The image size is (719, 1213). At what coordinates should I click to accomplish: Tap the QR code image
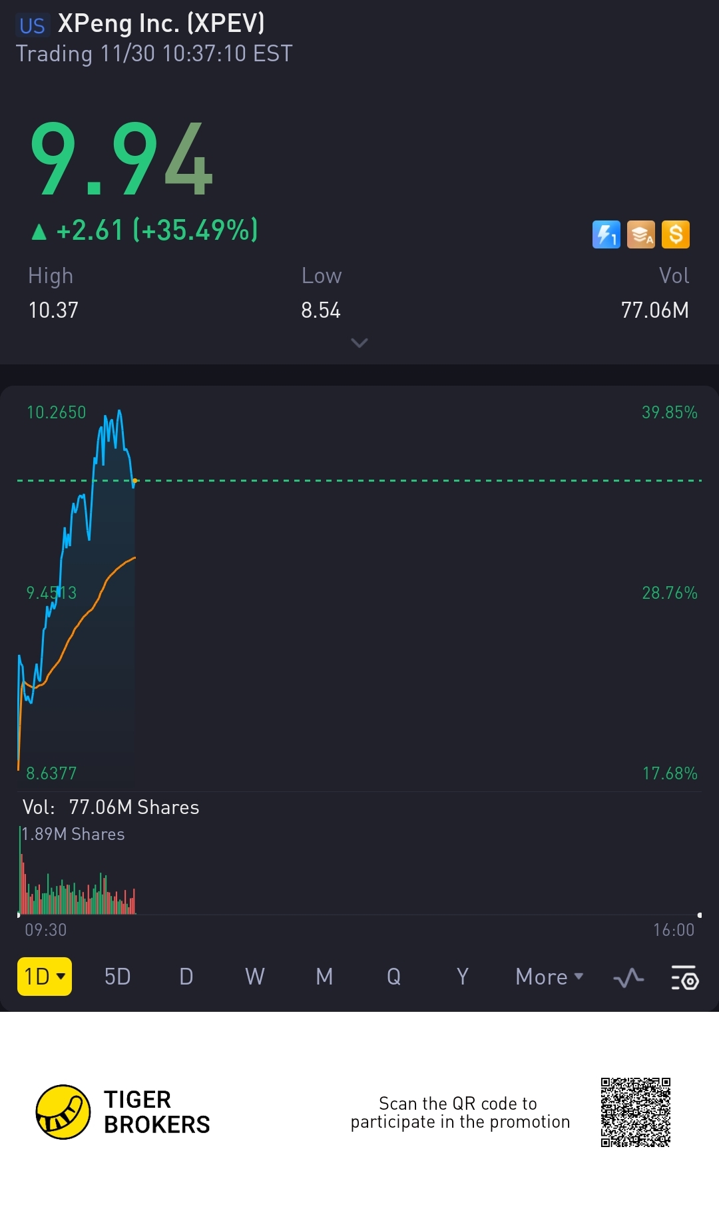(635, 1112)
